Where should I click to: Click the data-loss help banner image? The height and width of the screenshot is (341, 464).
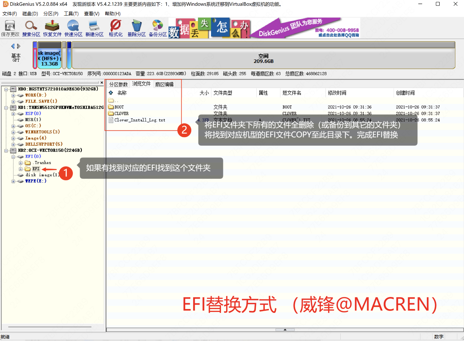click(209, 28)
